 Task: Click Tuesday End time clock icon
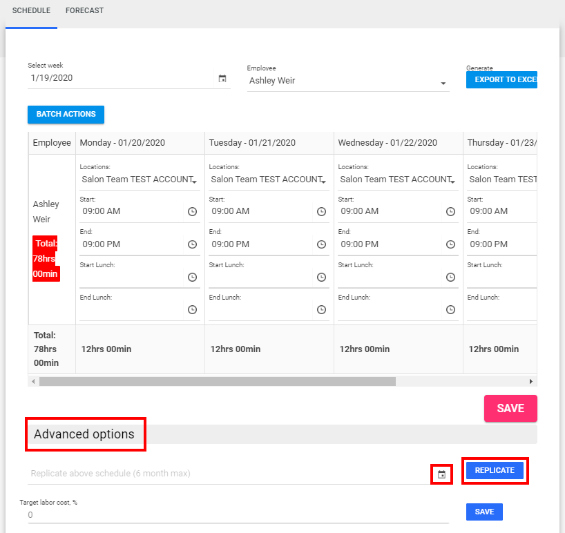pyautogui.click(x=321, y=244)
